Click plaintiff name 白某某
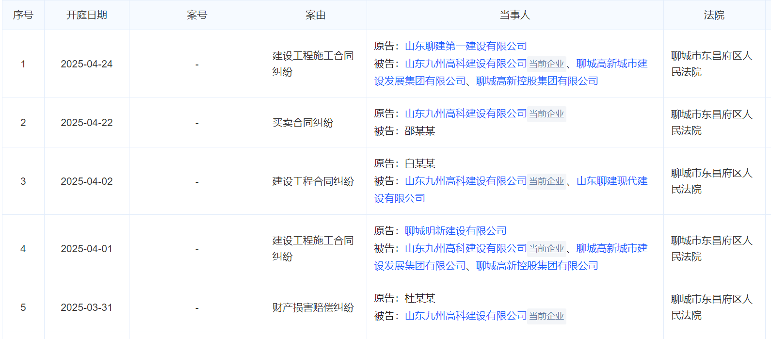 point(420,163)
